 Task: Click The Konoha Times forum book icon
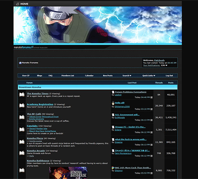click(x=22, y=94)
